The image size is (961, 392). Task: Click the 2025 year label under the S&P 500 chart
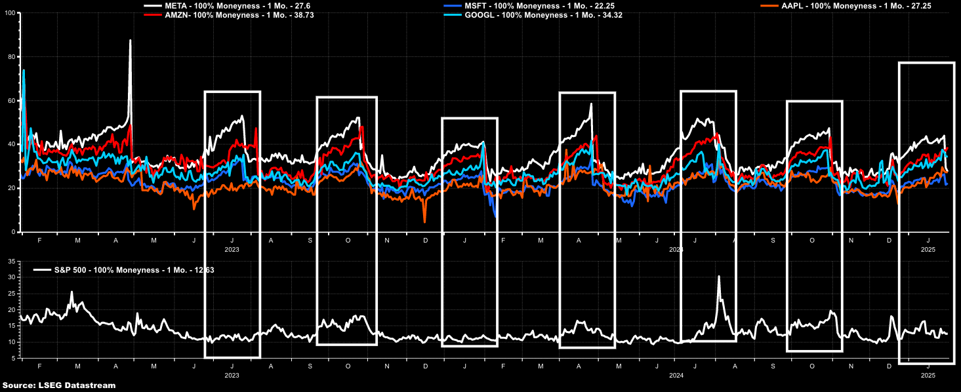pos(928,376)
